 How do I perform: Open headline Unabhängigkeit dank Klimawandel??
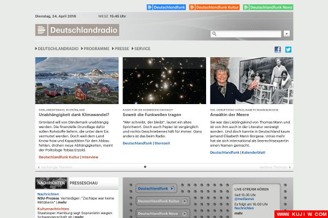point(74,115)
